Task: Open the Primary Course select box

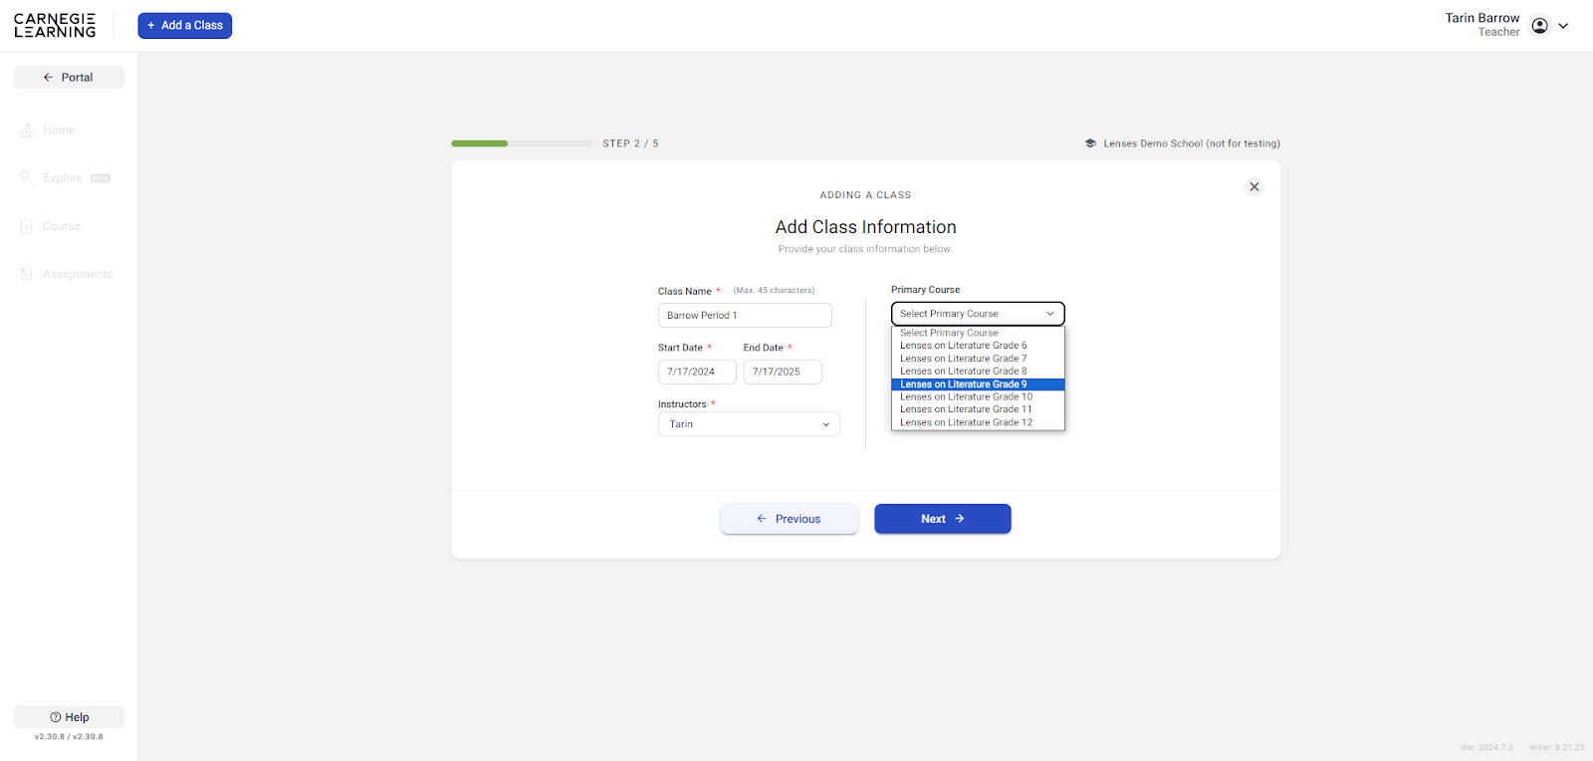Action: tap(978, 314)
